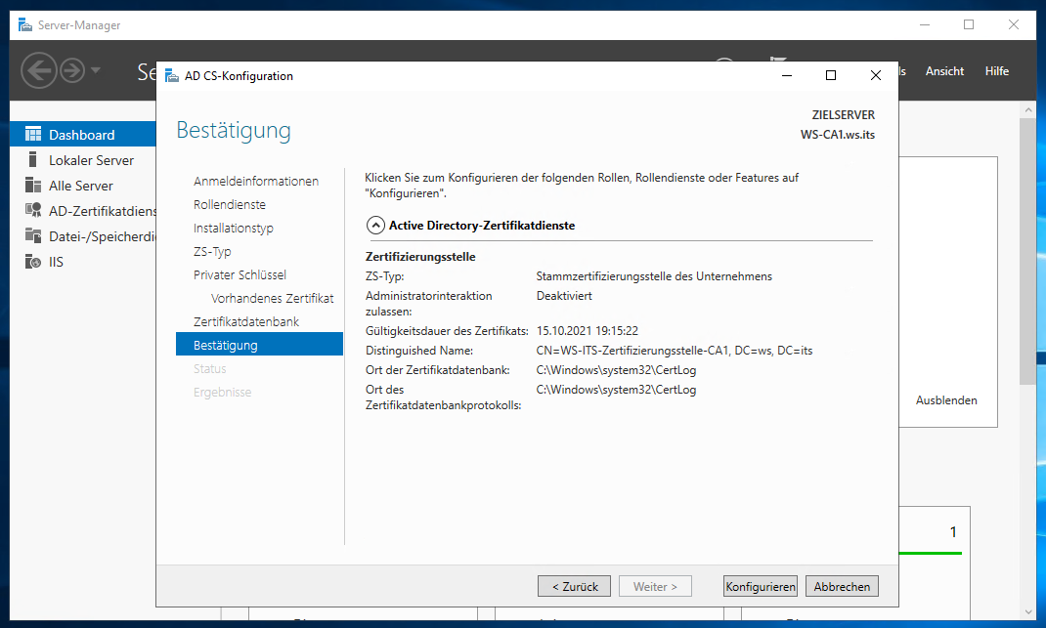Click the AD CS-Konfiguration title bar icon
Viewport: 1046px width, 628px height.
(x=172, y=76)
